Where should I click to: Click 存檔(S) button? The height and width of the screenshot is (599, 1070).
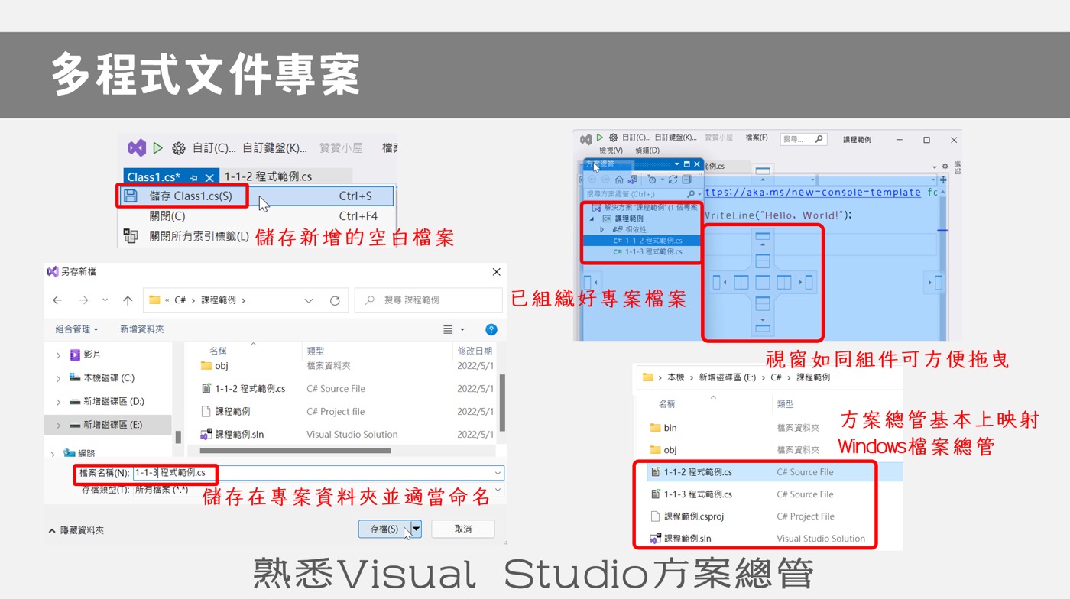pyautogui.click(x=384, y=529)
